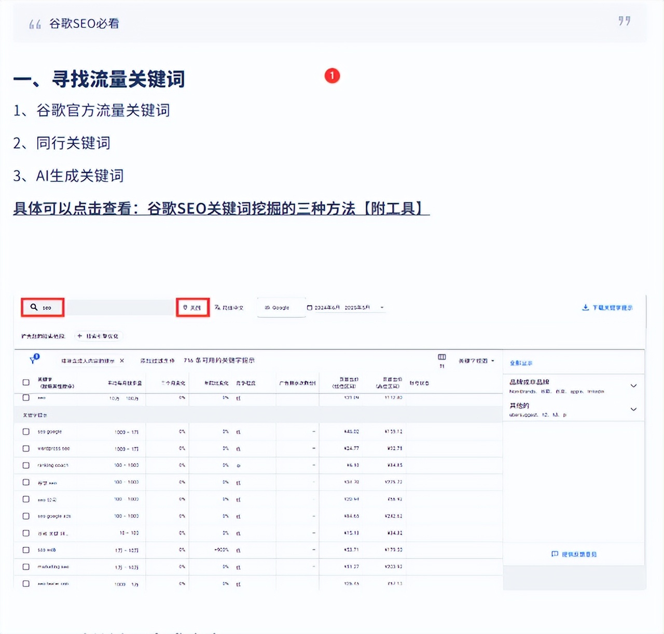Check the wordpress seo keyword row
This screenshot has height=634, width=664.
[25, 449]
